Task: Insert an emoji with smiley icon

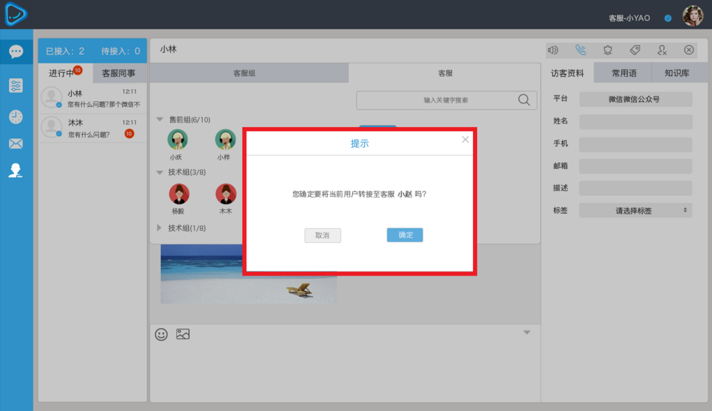Action: (161, 334)
